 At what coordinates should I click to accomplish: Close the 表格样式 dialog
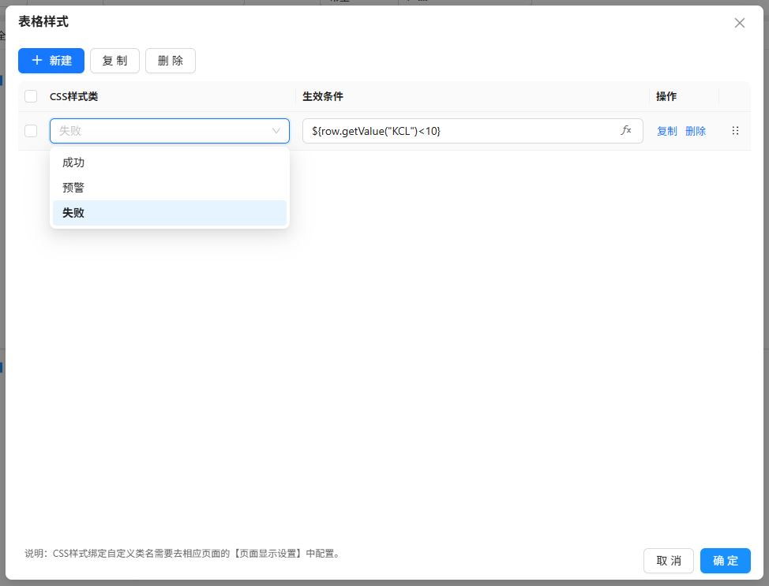click(x=740, y=23)
